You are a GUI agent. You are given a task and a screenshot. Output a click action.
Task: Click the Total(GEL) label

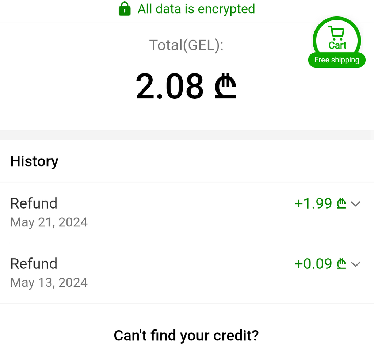click(186, 45)
